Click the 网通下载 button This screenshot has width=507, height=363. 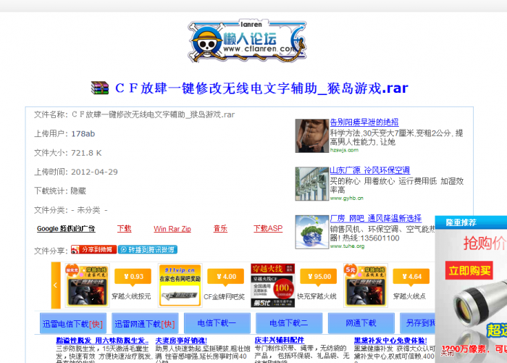361,323
